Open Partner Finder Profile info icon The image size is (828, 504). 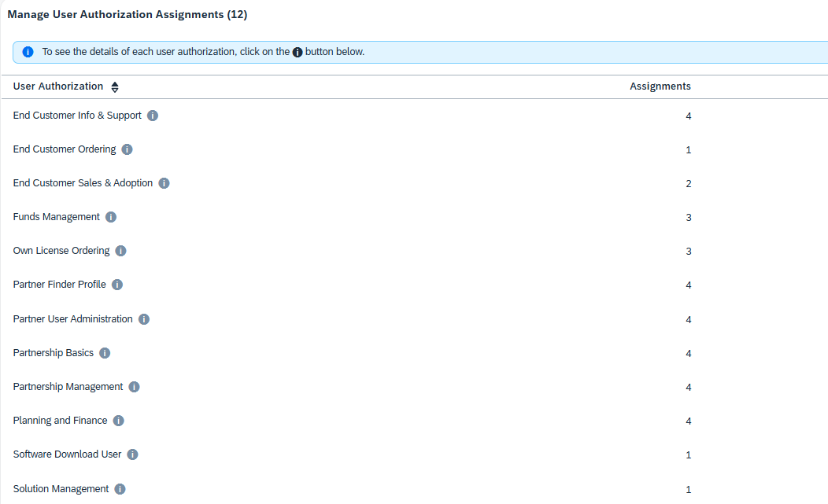[x=117, y=285]
